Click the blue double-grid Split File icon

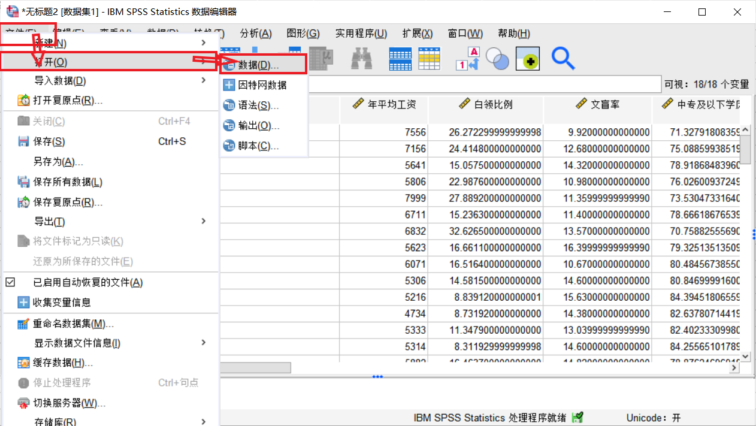click(x=400, y=59)
